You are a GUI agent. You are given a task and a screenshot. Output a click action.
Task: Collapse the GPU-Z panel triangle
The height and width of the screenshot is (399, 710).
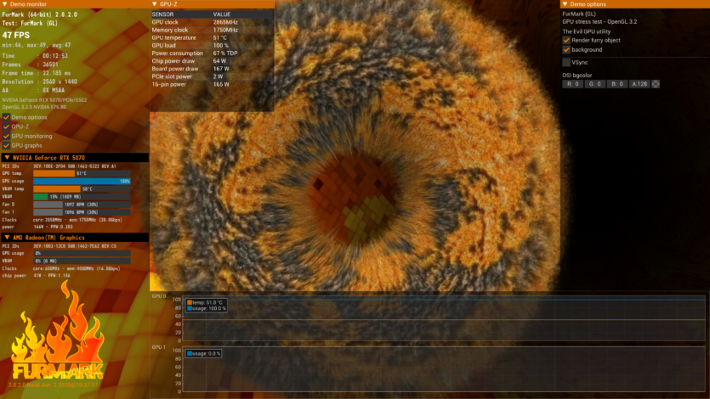click(x=155, y=4)
